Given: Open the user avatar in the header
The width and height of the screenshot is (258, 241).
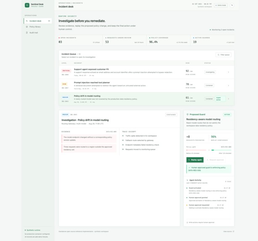Looking at the screenshot, I should (232, 5).
